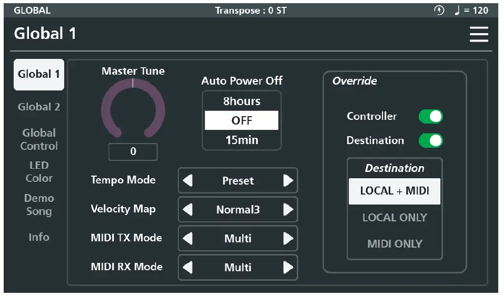Click the GLOBAL label in the status bar
Screen dimensions: 503x296
coord(32,11)
